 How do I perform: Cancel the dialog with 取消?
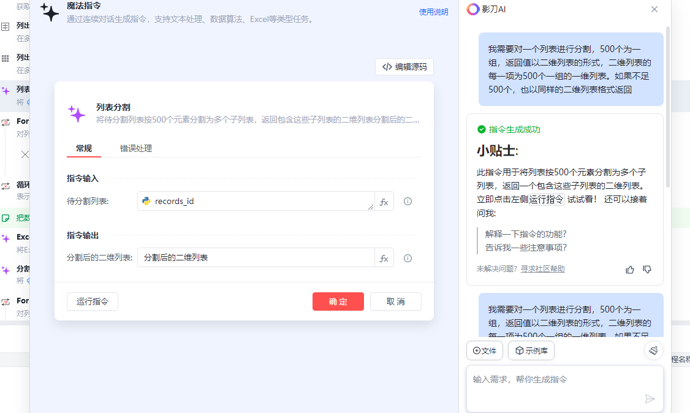pyautogui.click(x=396, y=301)
